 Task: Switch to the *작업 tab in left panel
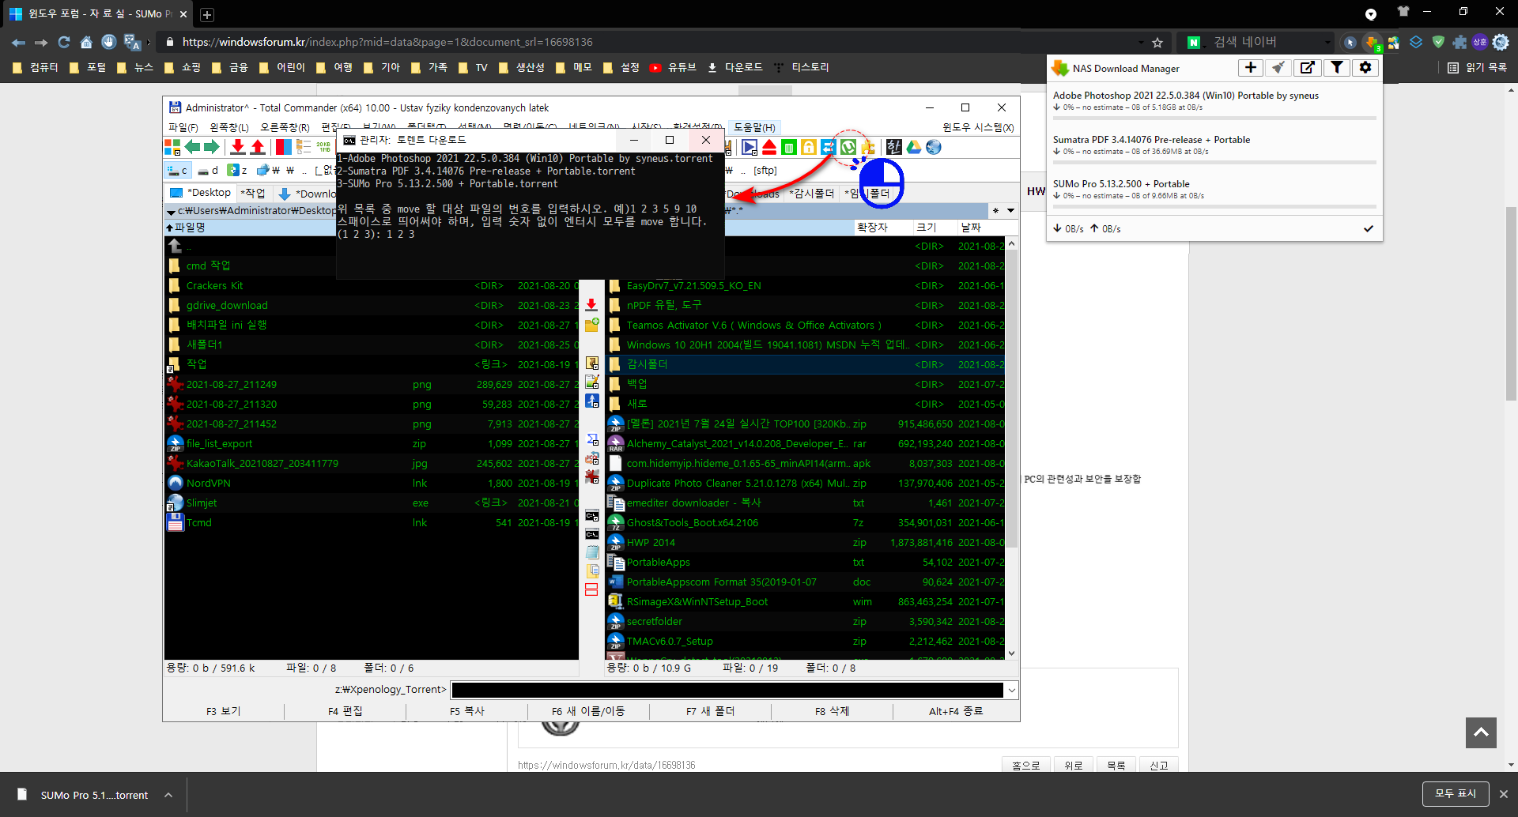pos(253,193)
